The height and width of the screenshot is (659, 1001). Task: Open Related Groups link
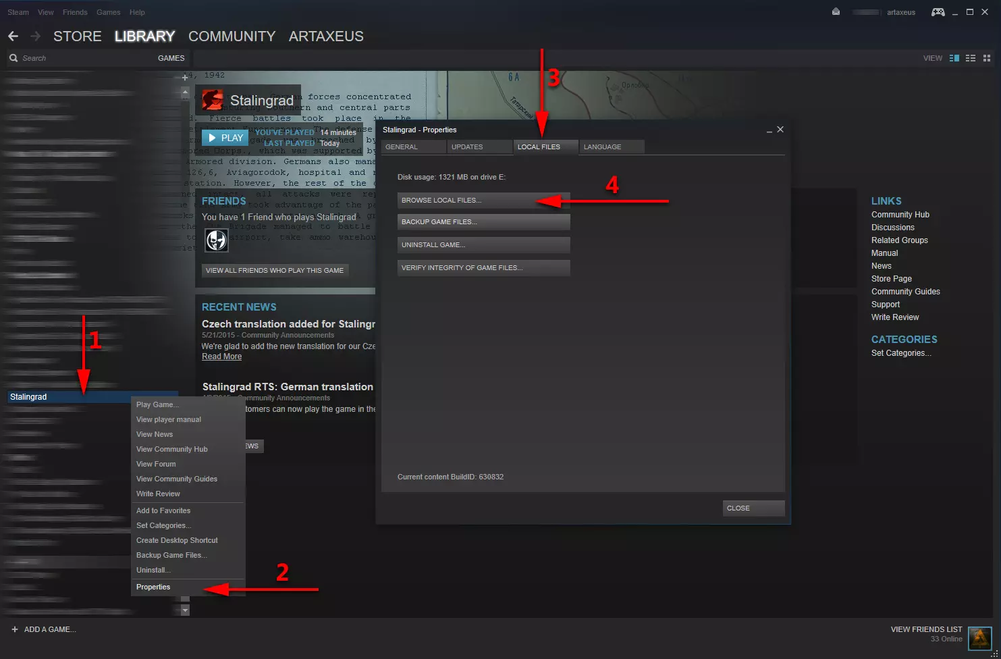pos(900,240)
